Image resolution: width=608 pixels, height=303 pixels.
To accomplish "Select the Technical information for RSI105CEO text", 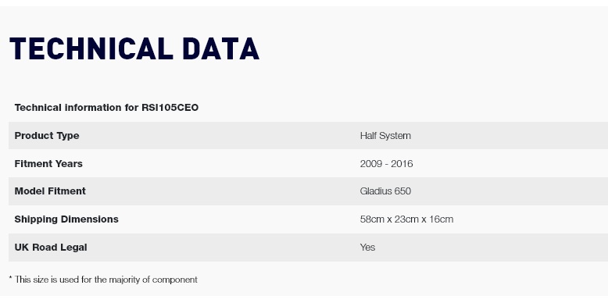I will coord(106,108).
